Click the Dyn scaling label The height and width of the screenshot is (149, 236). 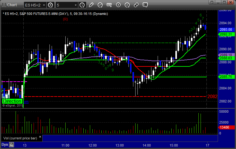pyautogui.click(x=5, y=145)
